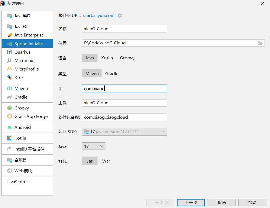Select the Spring Initializr icon
The image size is (270, 208).
point(10,44)
